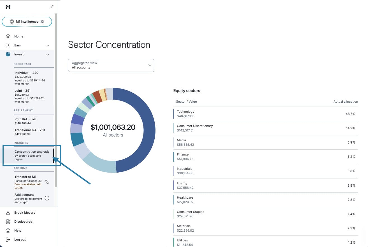This screenshot has width=381, height=247.
Task: Click the Home house icon
Action: [x=8, y=36]
